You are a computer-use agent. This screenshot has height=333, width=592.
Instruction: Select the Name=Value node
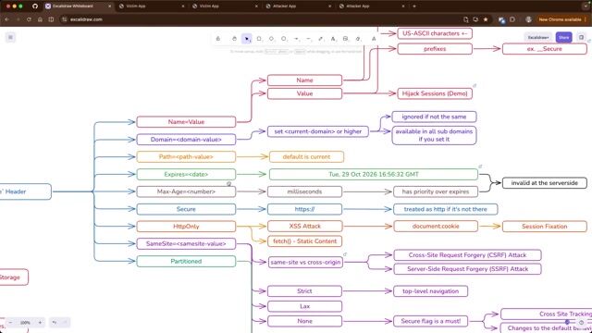click(x=186, y=122)
